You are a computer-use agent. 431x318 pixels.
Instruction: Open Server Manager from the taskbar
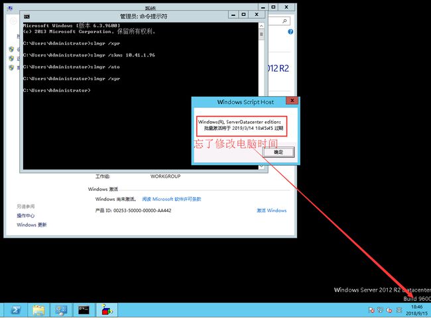point(61,310)
